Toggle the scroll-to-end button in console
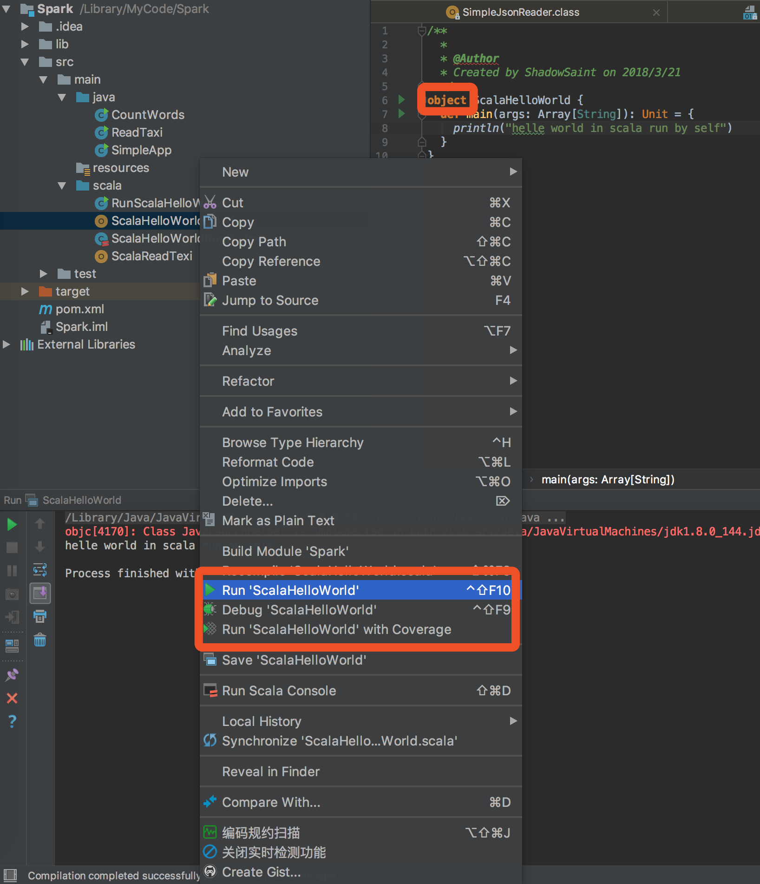This screenshot has height=884, width=760. (x=40, y=593)
